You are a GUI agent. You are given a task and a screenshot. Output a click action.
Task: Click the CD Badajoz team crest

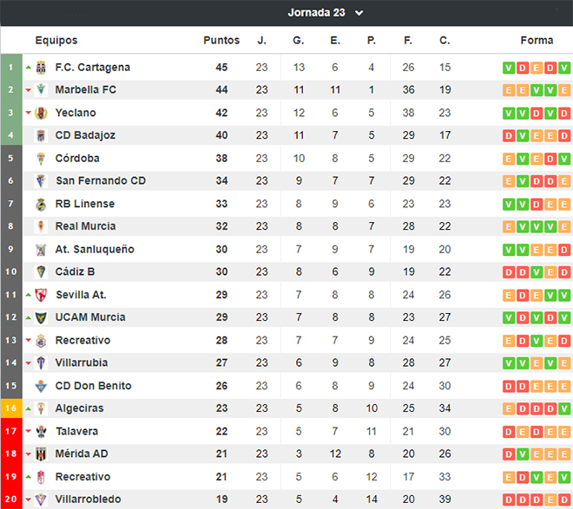click(41, 135)
